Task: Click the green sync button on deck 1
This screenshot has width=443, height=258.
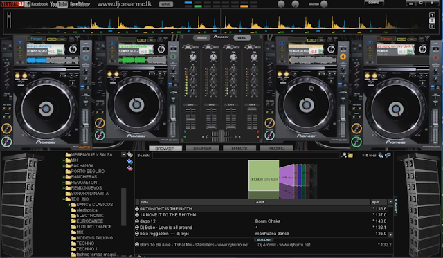Action: tap(6, 141)
